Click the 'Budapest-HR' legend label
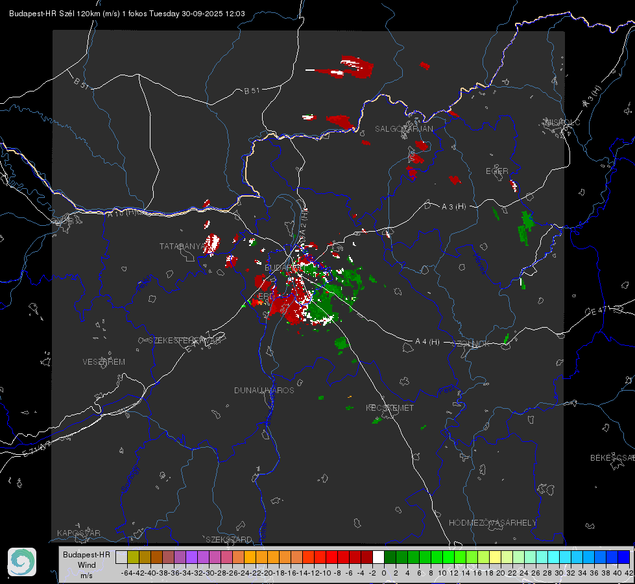 point(86,554)
